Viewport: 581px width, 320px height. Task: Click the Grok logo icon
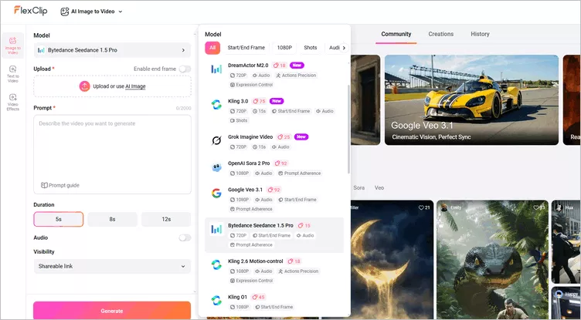(216, 140)
